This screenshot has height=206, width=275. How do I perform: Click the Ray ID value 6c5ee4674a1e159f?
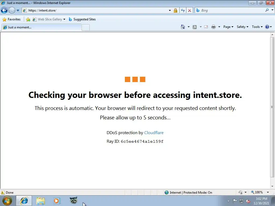tap(142, 141)
